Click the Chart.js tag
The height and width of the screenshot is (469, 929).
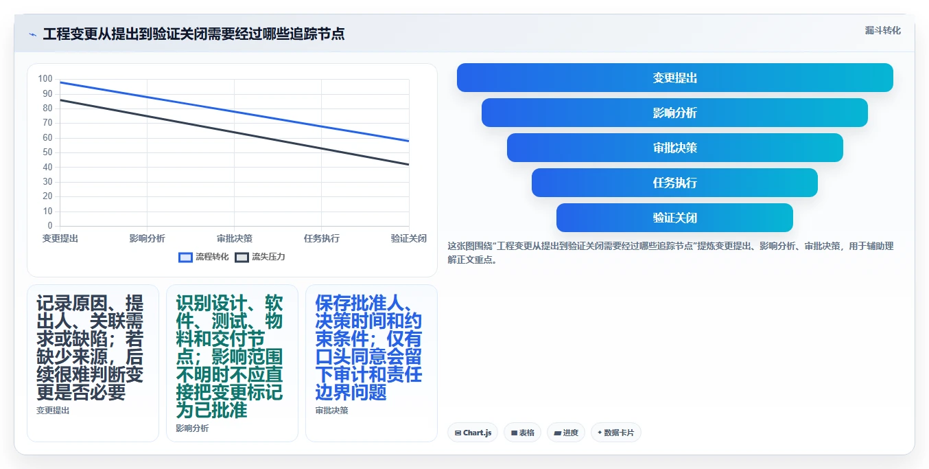coord(473,433)
